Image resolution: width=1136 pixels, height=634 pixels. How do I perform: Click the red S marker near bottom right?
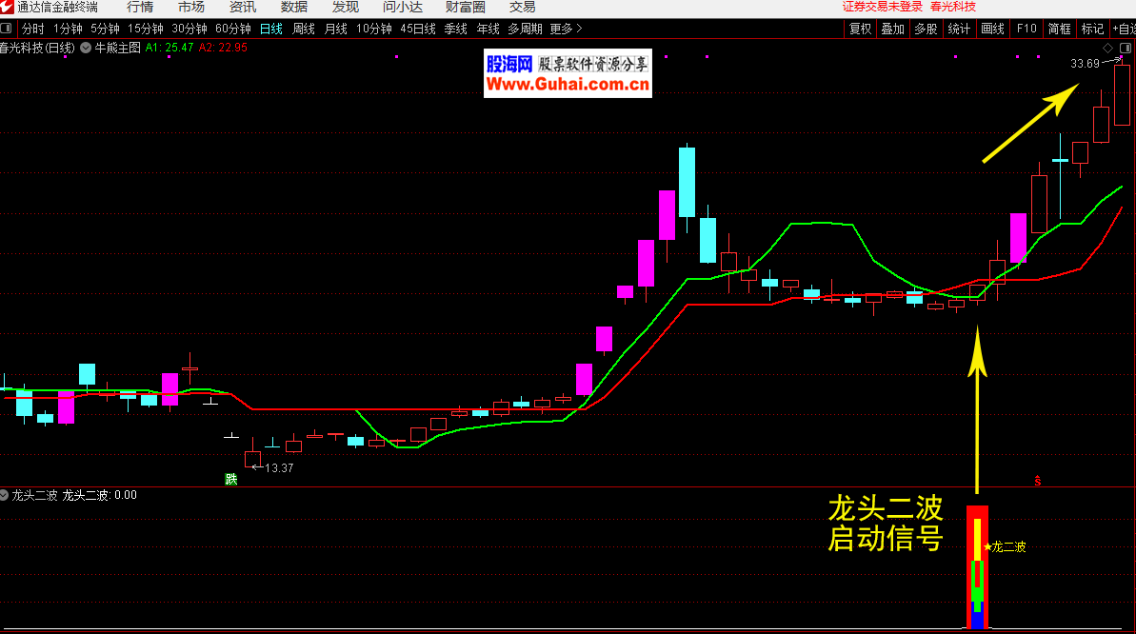click(x=1037, y=481)
